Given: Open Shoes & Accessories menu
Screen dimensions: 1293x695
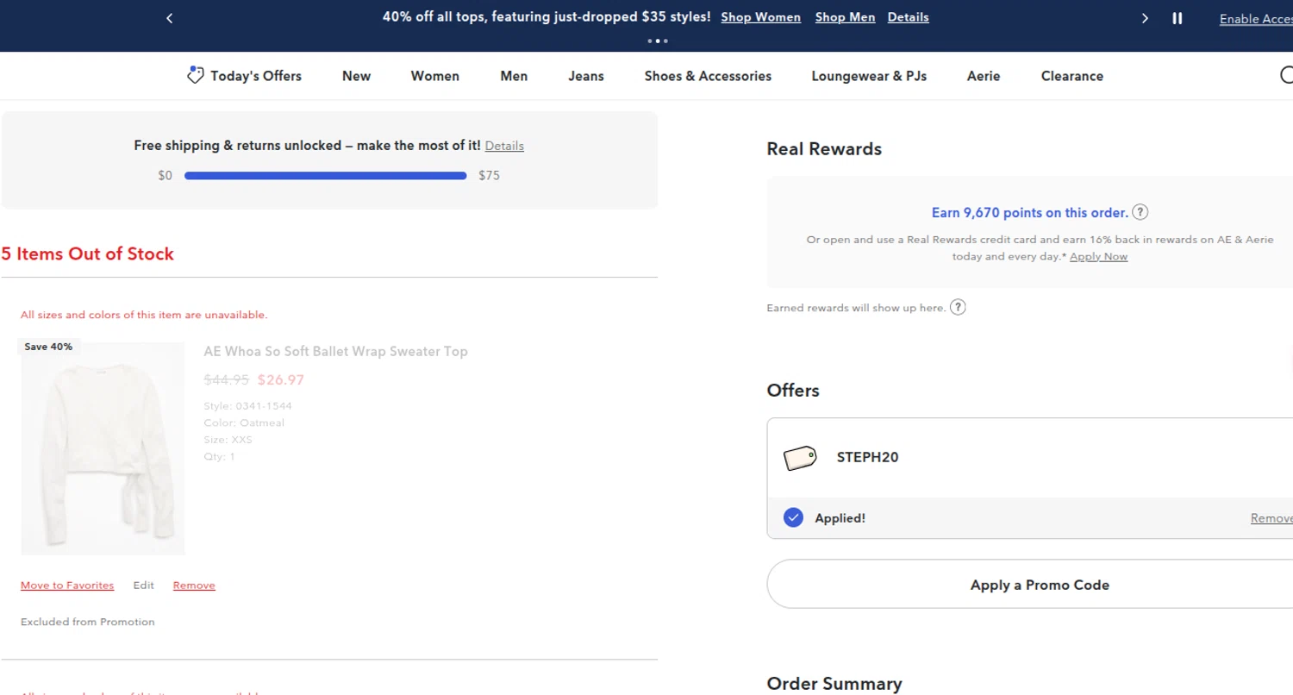Looking at the screenshot, I should [x=708, y=76].
